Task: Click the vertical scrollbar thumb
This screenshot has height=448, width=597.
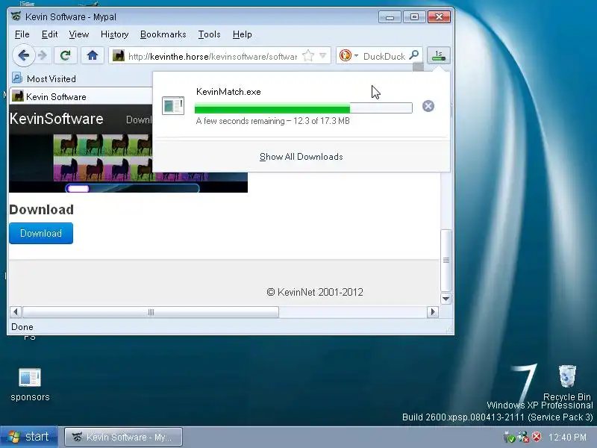Action: [x=446, y=260]
